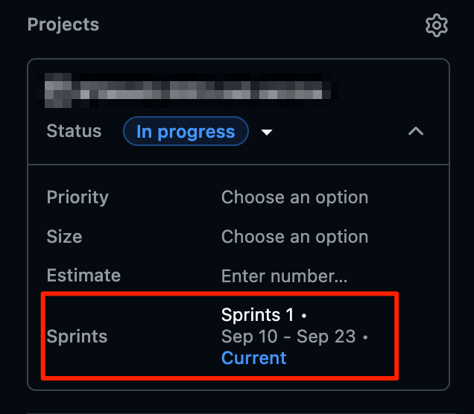Click the Estimate field label

pos(83,276)
